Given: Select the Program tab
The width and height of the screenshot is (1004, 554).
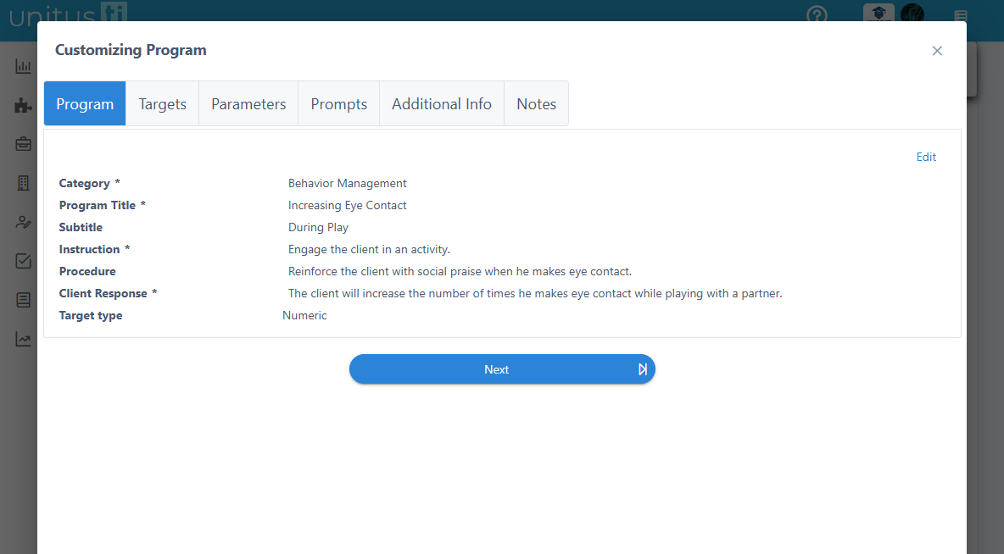Looking at the screenshot, I should (x=85, y=103).
